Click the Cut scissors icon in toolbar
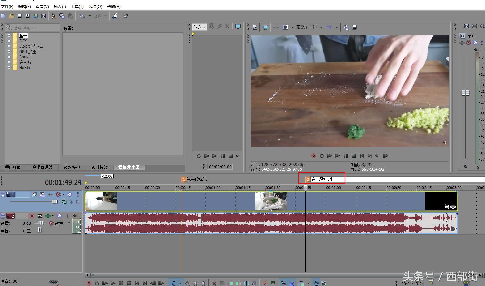This screenshot has width=485, height=286. coord(54,16)
